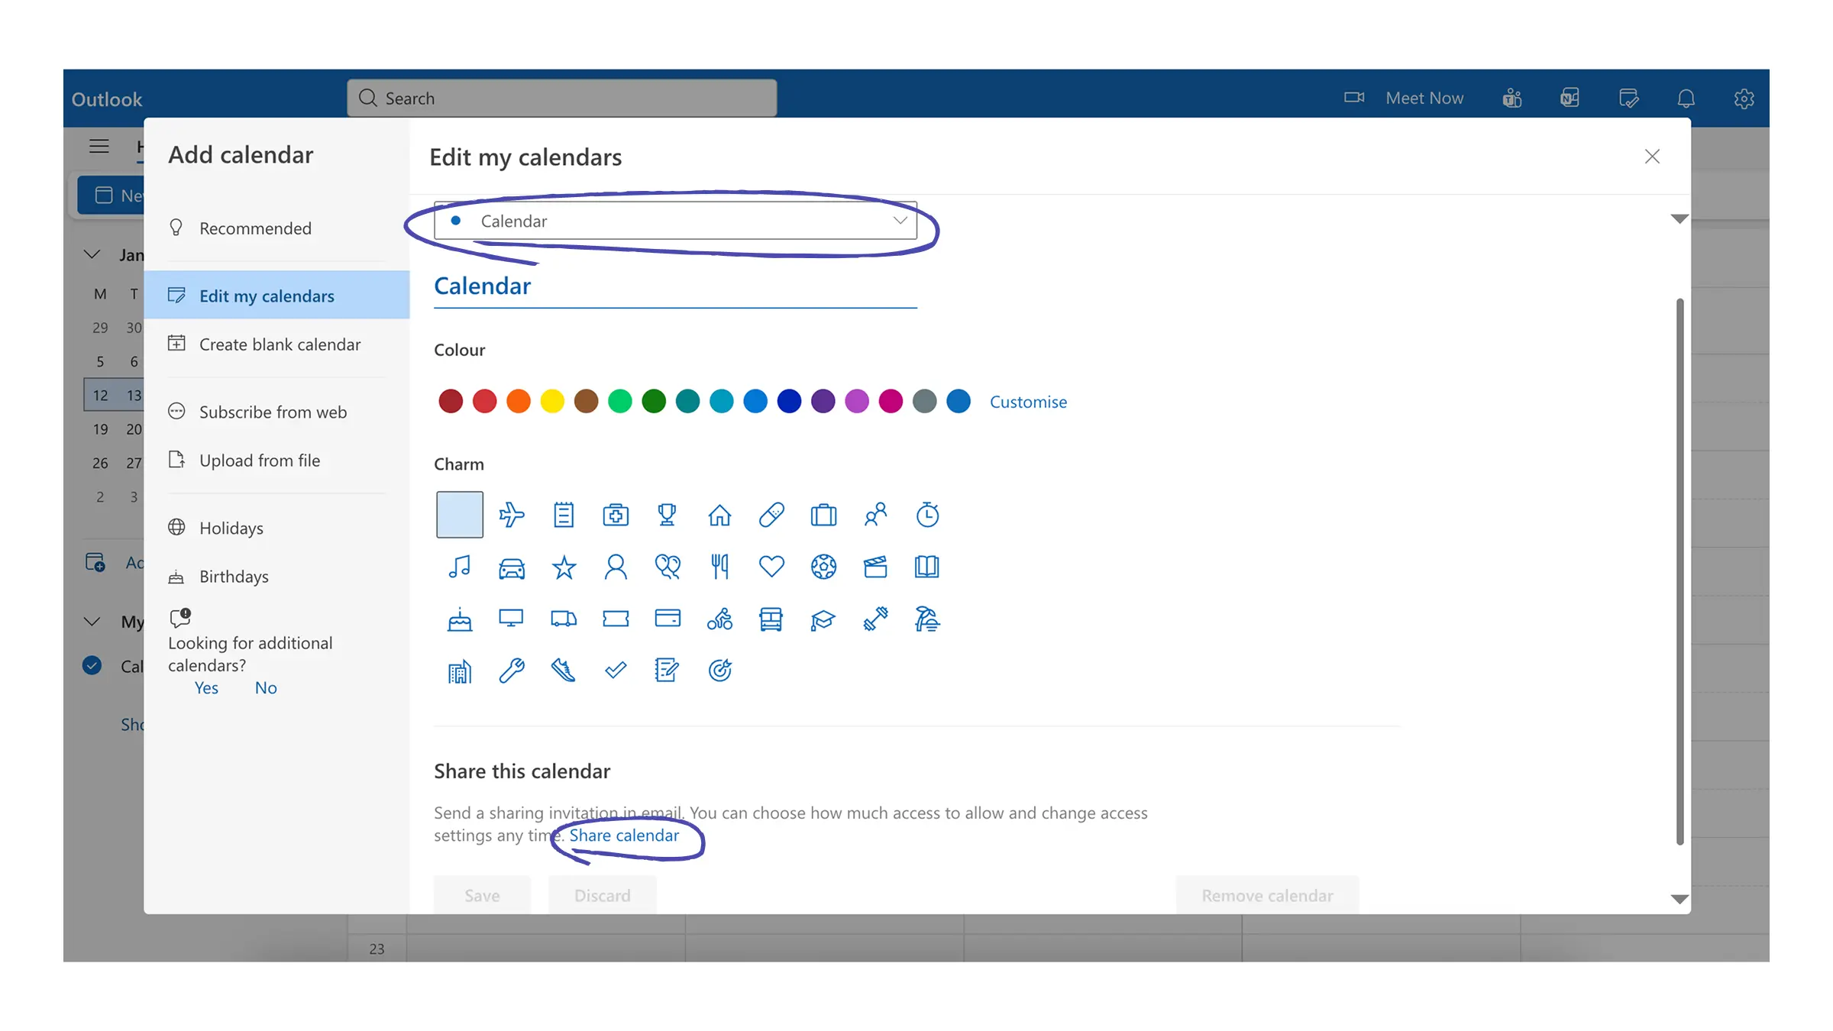1833x1031 pixels.
Task: Open the Customise colour link
Action: [x=1028, y=402]
